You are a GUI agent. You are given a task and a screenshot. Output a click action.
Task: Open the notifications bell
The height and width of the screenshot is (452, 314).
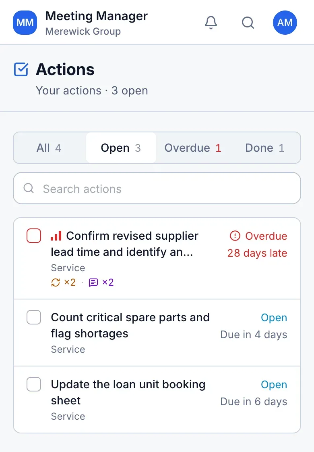tap(211, 23)
